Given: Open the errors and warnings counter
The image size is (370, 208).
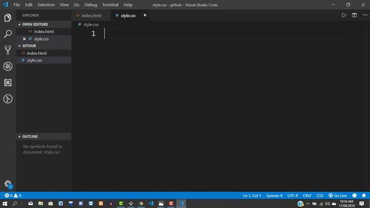Looking at the screenshot, I should pyautogui.click(x=13, y=195).
